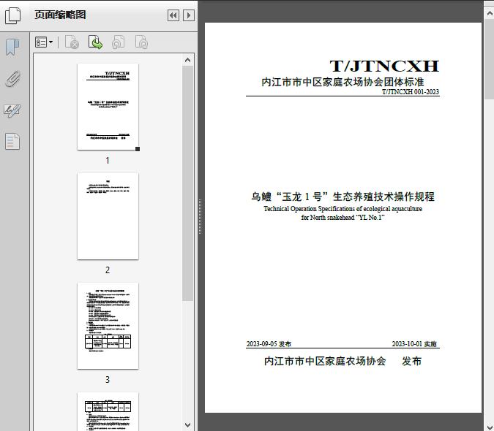The width and height of the screenshot is (494, 431).
Task: Click the delete pages icon
Action: coord(72,42)
